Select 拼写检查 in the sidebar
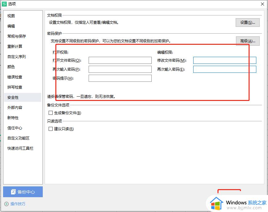This screenshot has height=212, width=268. 15,87
